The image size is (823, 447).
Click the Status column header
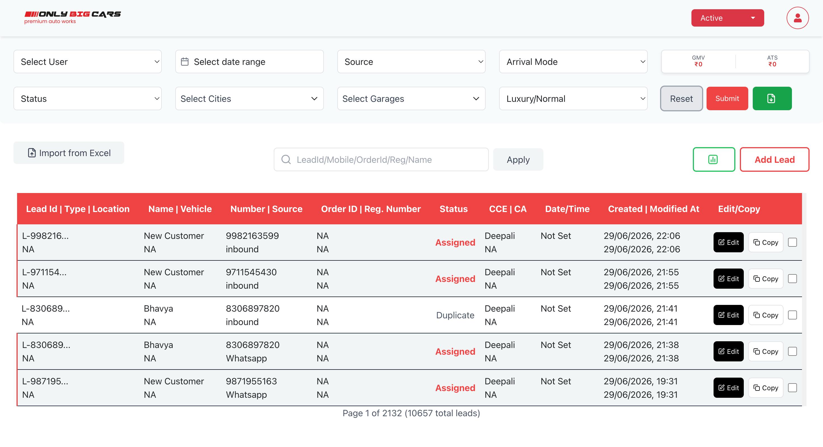453,209
